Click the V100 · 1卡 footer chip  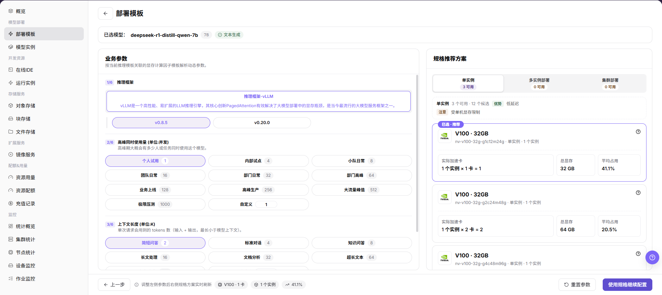tap(231, 285)
